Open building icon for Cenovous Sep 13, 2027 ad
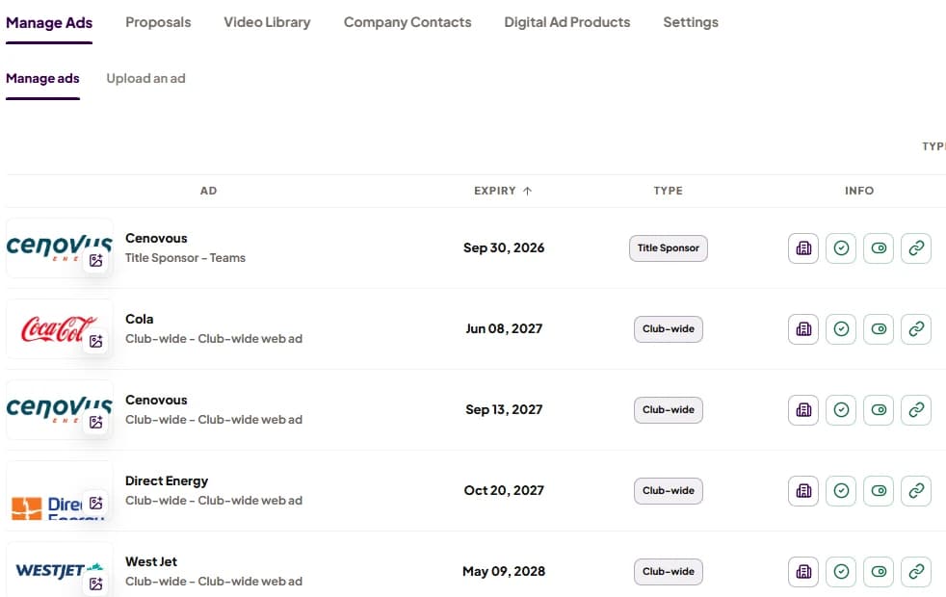The height and width of the screenshot is (597, 946). tap(803, 410)
